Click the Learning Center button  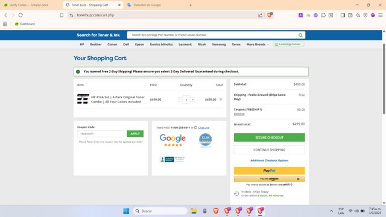pos(288,44)
